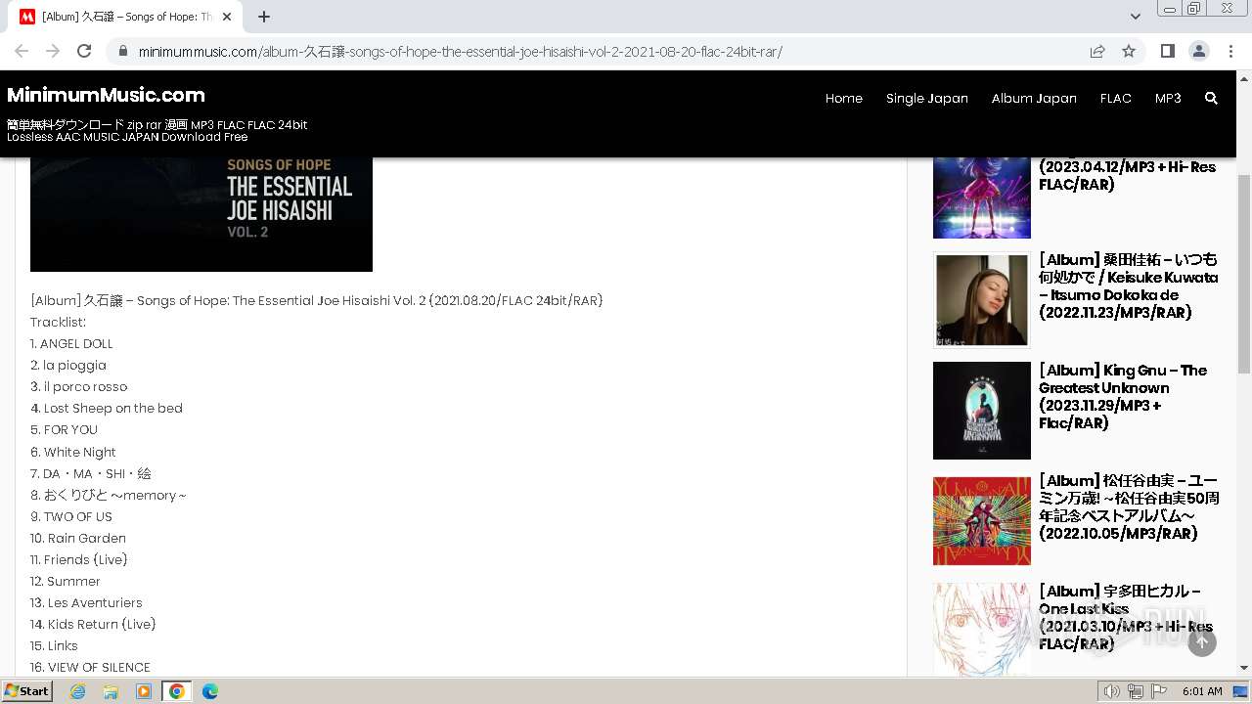Open the MP3 menu item
Viewport: 1252px width, 704px height.
tap(1168, 98)
